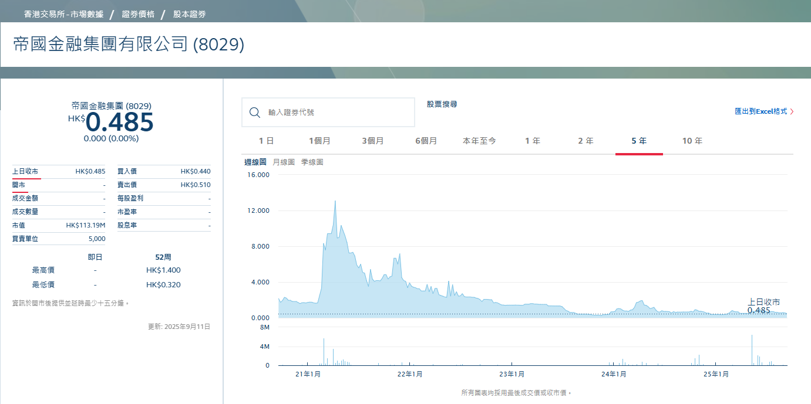Click the 股票搜尋 label
The height and width of the screenshot is (404, 811).
point(442,104)
